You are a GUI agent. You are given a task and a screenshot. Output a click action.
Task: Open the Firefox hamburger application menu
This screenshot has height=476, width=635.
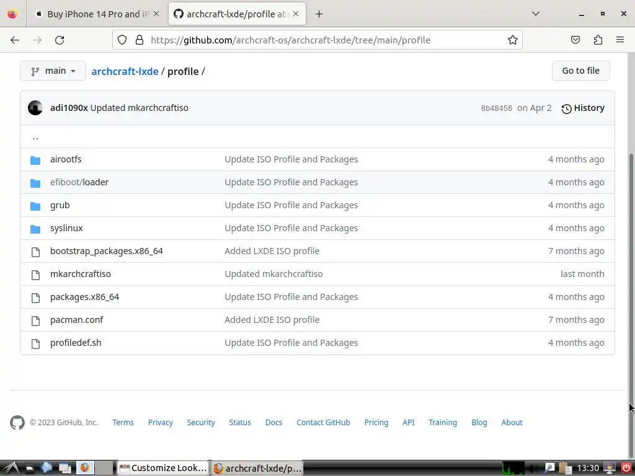click(x=620, y=40)
